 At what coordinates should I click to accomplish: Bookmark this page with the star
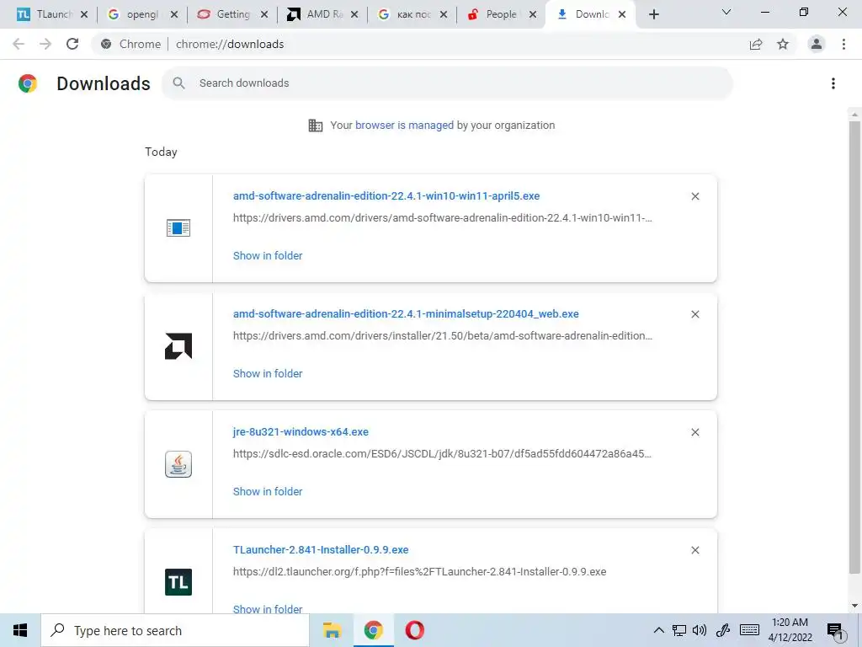783,44
